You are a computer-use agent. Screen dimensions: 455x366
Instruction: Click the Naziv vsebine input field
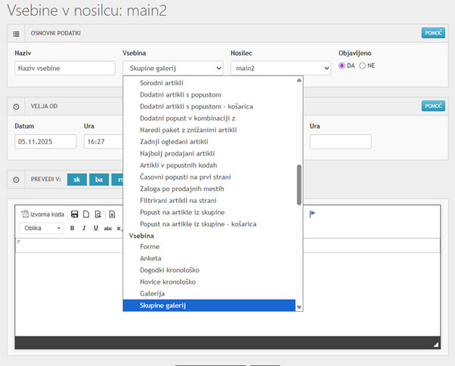click(x=64, y=68)
